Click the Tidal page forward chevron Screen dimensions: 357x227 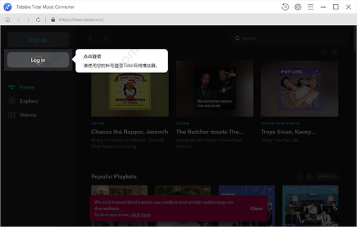[x=105, y=38]
